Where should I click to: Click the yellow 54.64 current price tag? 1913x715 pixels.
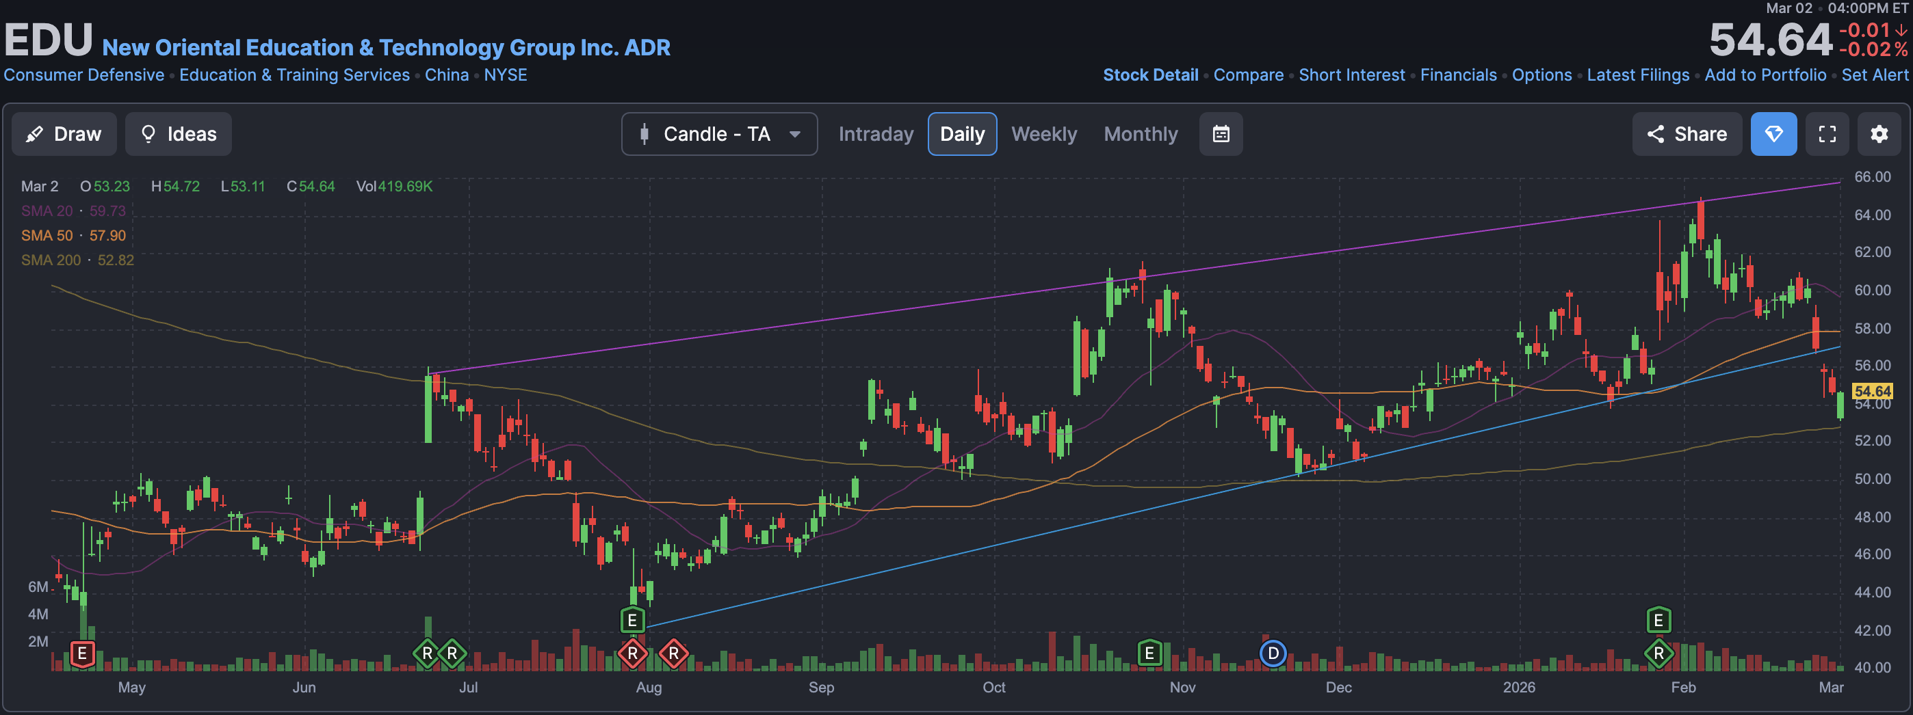coord(1871,391)
